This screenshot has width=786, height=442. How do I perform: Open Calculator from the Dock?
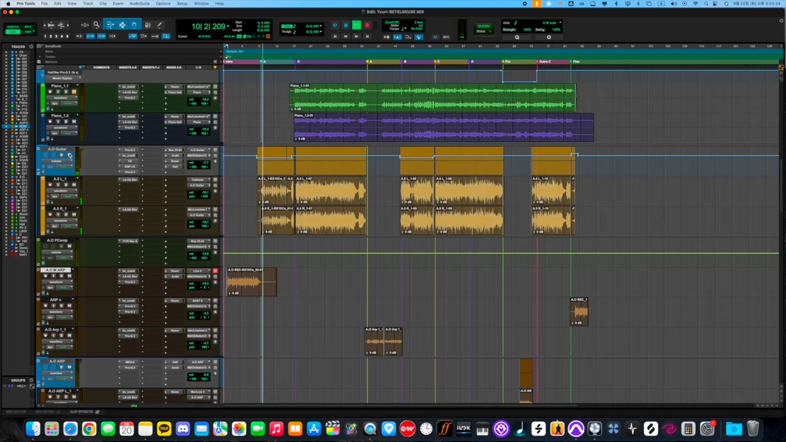click(x=688, y=429)
